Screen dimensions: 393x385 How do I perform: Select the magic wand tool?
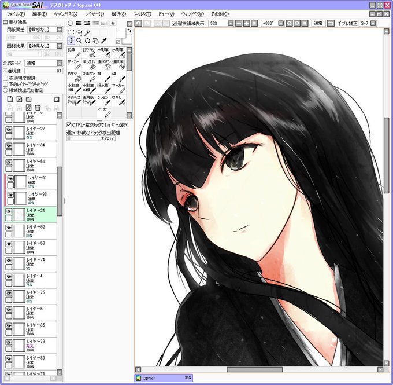(x=87, y=32)
